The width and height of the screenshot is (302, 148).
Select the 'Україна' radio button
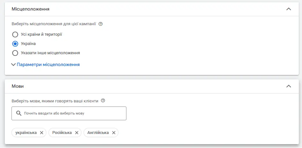tap(15, 44)
